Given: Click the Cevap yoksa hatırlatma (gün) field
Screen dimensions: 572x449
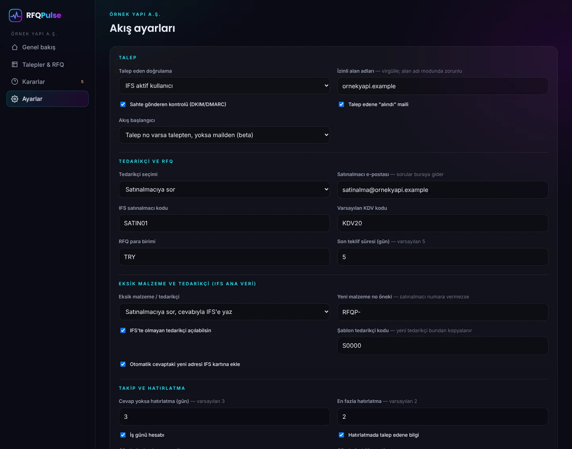Looking at the screenshot, I should [224, 417].
